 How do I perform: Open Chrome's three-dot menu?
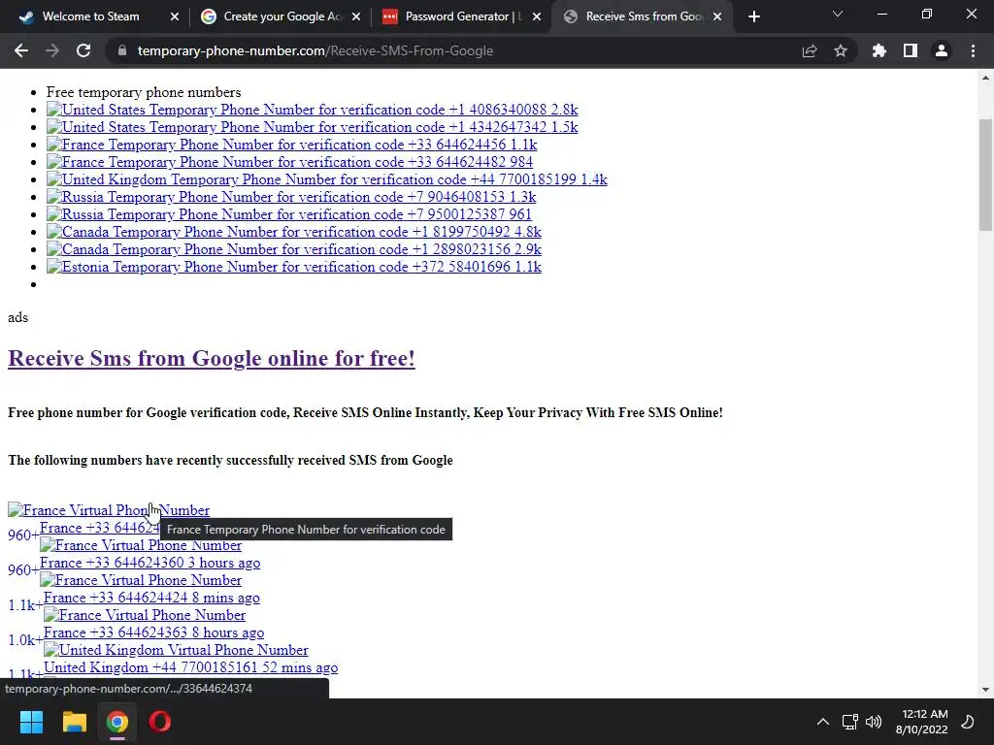click(973, 50)
